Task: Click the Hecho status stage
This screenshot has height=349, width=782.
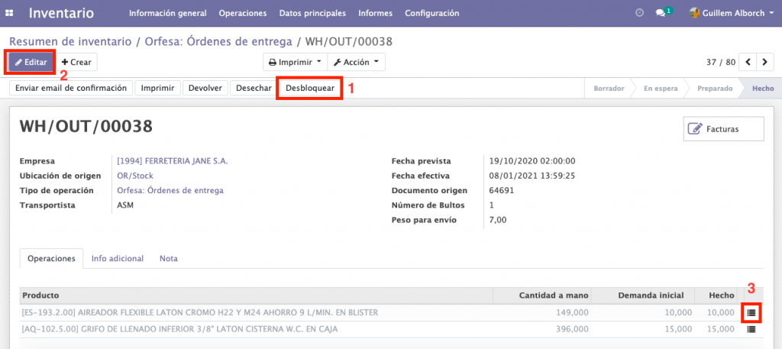Action: [x=762, y=88]
